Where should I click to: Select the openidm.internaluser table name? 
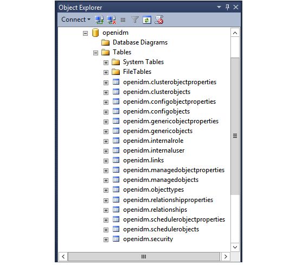(153, 150)
